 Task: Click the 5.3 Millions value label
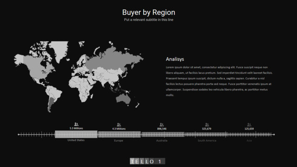(x=76, y=128)
